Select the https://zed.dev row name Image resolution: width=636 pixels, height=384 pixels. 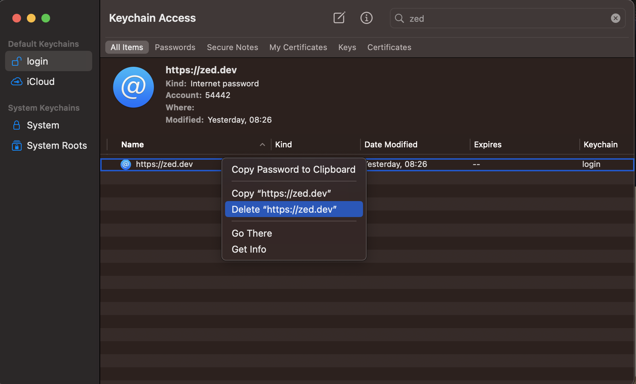point(164,164)
